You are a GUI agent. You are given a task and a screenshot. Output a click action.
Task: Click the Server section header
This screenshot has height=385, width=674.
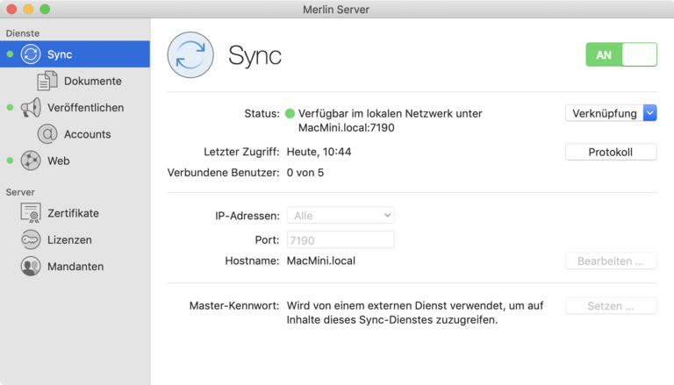pos(20,193)
